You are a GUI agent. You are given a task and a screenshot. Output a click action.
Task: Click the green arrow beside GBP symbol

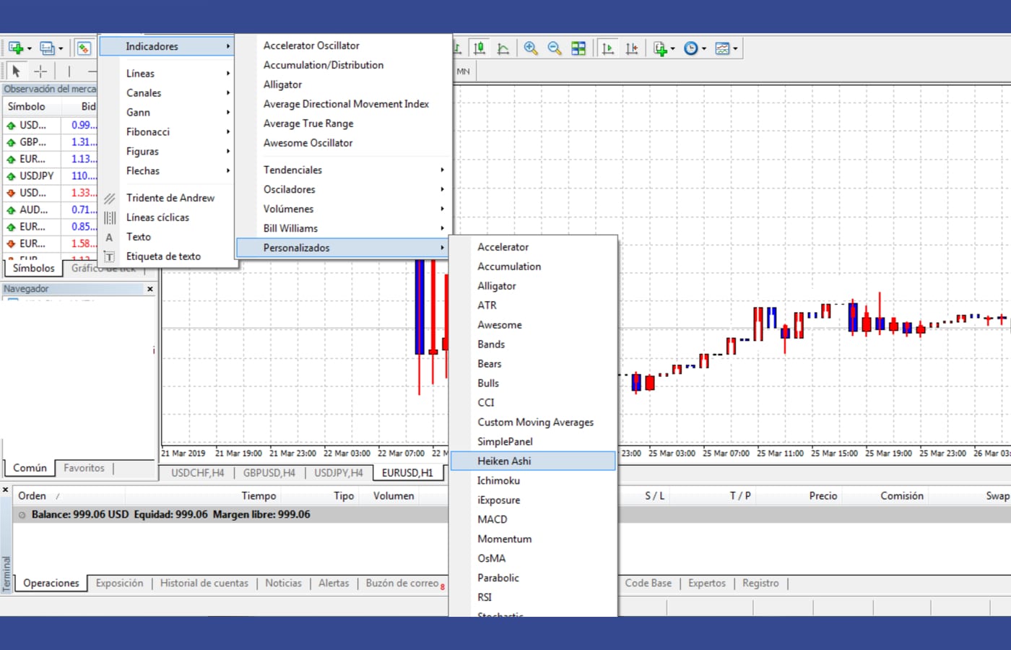pos(11,142)
